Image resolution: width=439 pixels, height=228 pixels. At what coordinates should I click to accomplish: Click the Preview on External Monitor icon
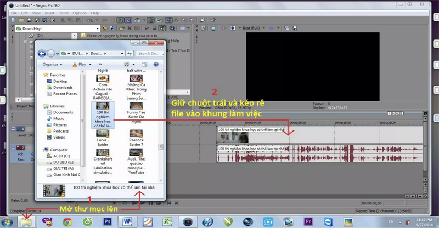click(213, 29)
